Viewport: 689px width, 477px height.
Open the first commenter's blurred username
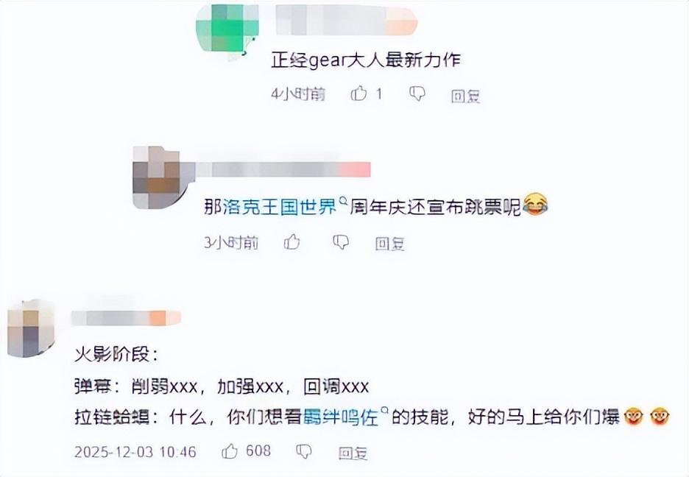tap(345, 20)
